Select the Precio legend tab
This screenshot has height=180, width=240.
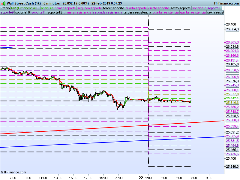(5, 8)
